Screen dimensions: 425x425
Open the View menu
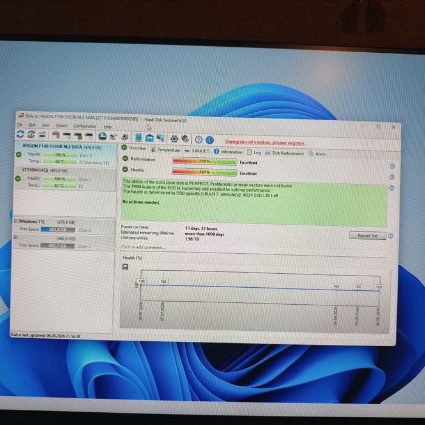coord(46,125)
